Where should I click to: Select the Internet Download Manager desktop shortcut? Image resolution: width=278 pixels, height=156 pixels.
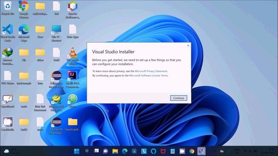[8, 56]
